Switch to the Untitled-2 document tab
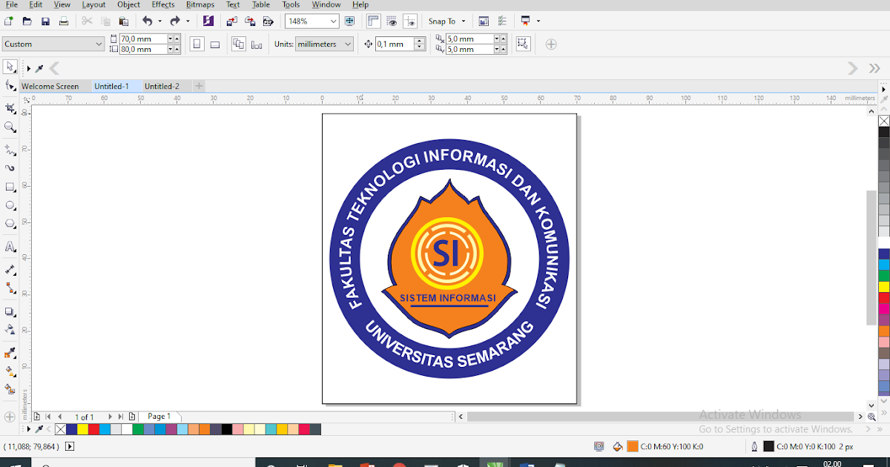This screenshot has width=890, height=467. 163,86
